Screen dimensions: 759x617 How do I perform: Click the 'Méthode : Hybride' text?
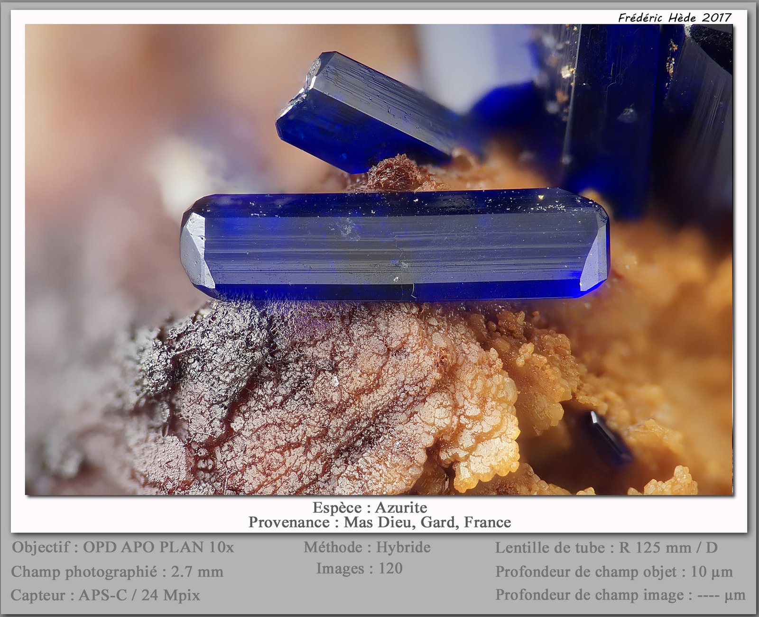(x=367, y=547)
